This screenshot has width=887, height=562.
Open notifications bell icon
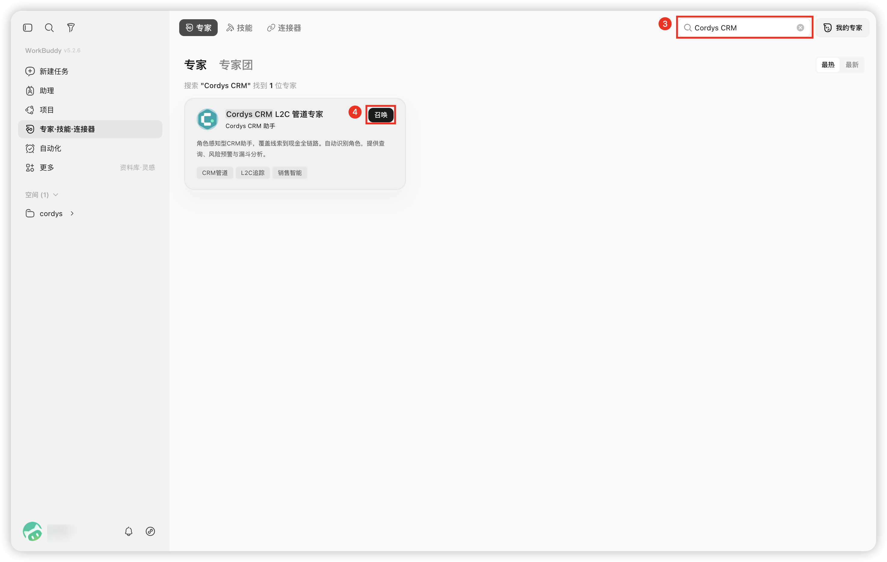129,531
